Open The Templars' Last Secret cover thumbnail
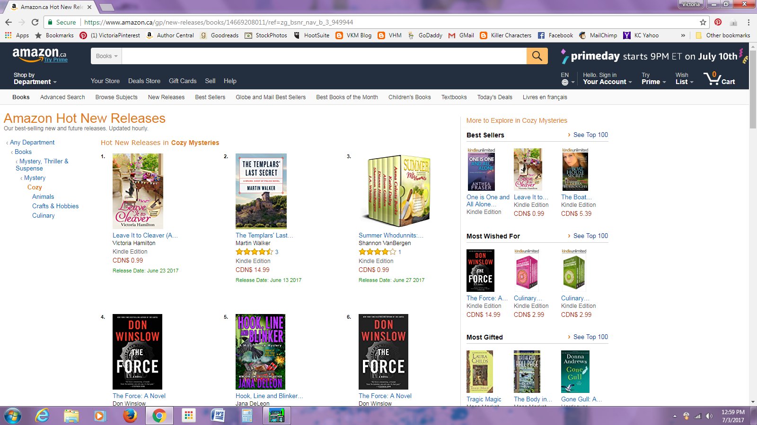Screen dimensions: 757x425 [x=261, y=191]
